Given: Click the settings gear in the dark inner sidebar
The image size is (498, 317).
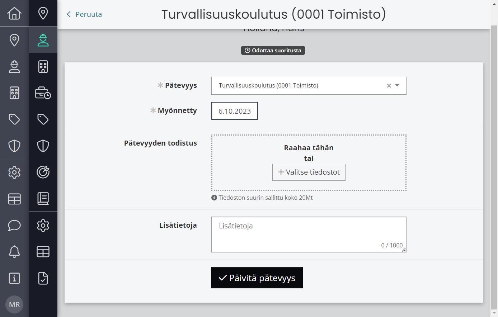Looking at the screenshot, I should [x=43, y=225].
